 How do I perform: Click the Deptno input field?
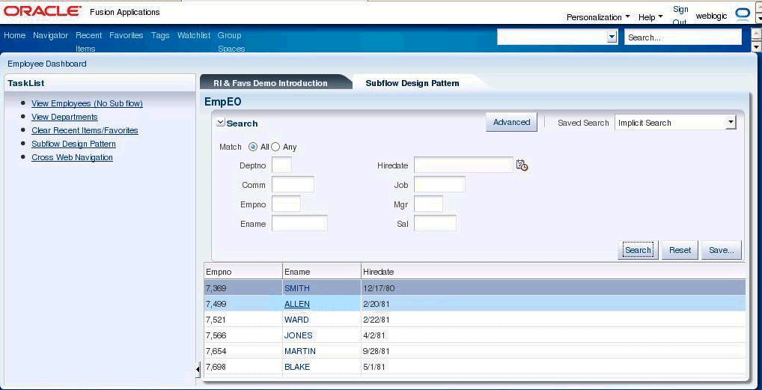[282, 165]
